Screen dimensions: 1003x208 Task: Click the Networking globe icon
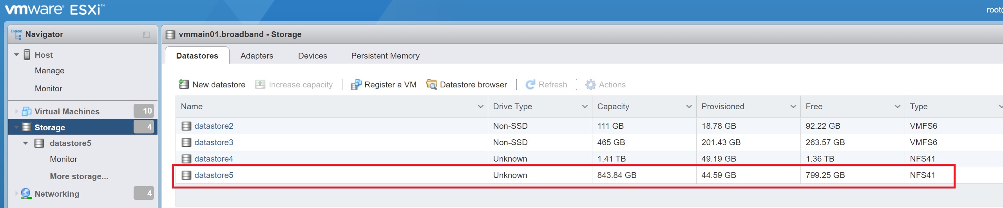click(x=26, y=194)
